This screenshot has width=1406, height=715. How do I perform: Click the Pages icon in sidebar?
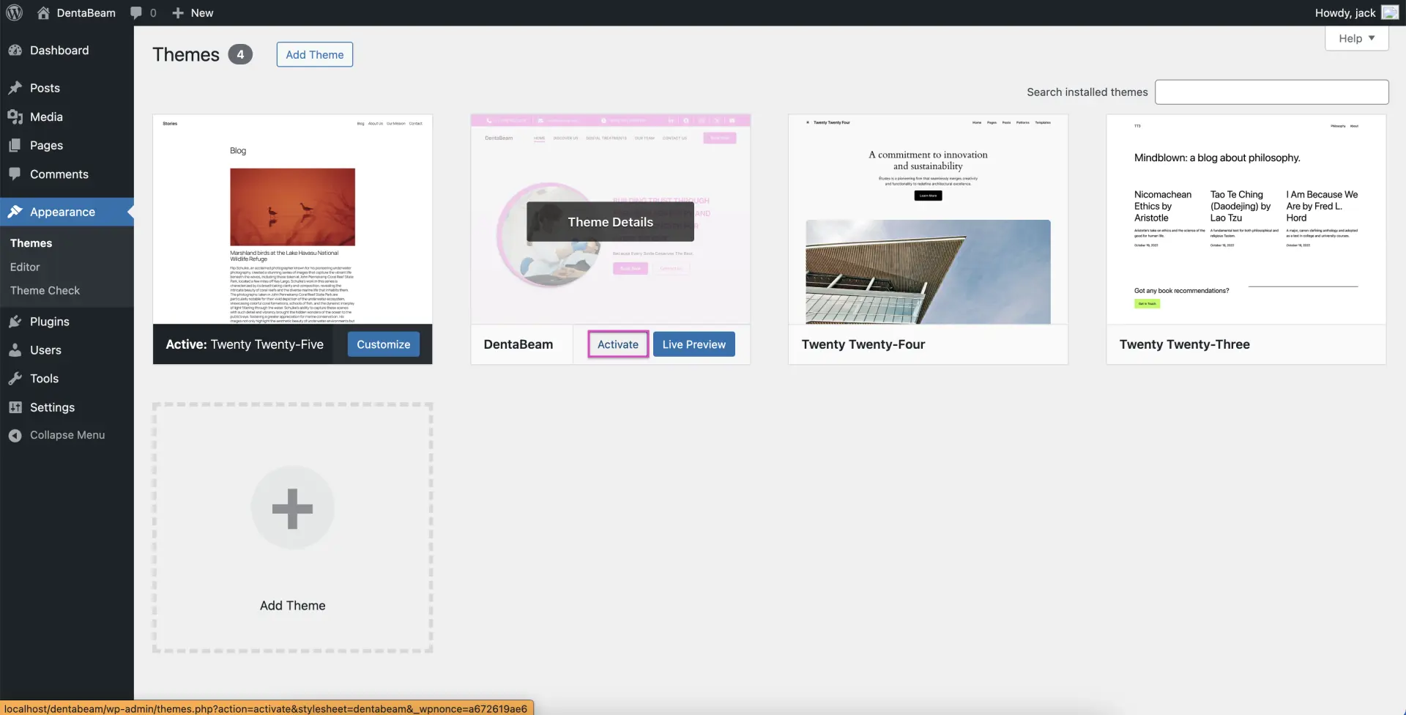pyautogui.click(x=15, y=145)
